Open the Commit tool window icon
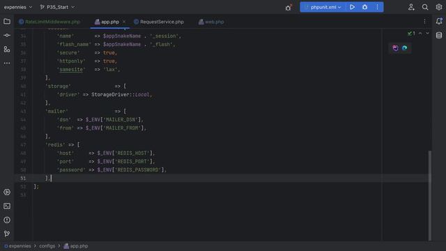The image size is (446, 251). point(7,36)
